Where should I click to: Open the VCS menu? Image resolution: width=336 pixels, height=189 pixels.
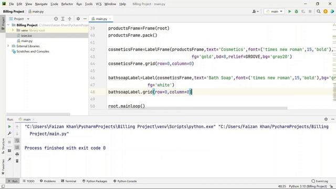[x=99, y=4]
